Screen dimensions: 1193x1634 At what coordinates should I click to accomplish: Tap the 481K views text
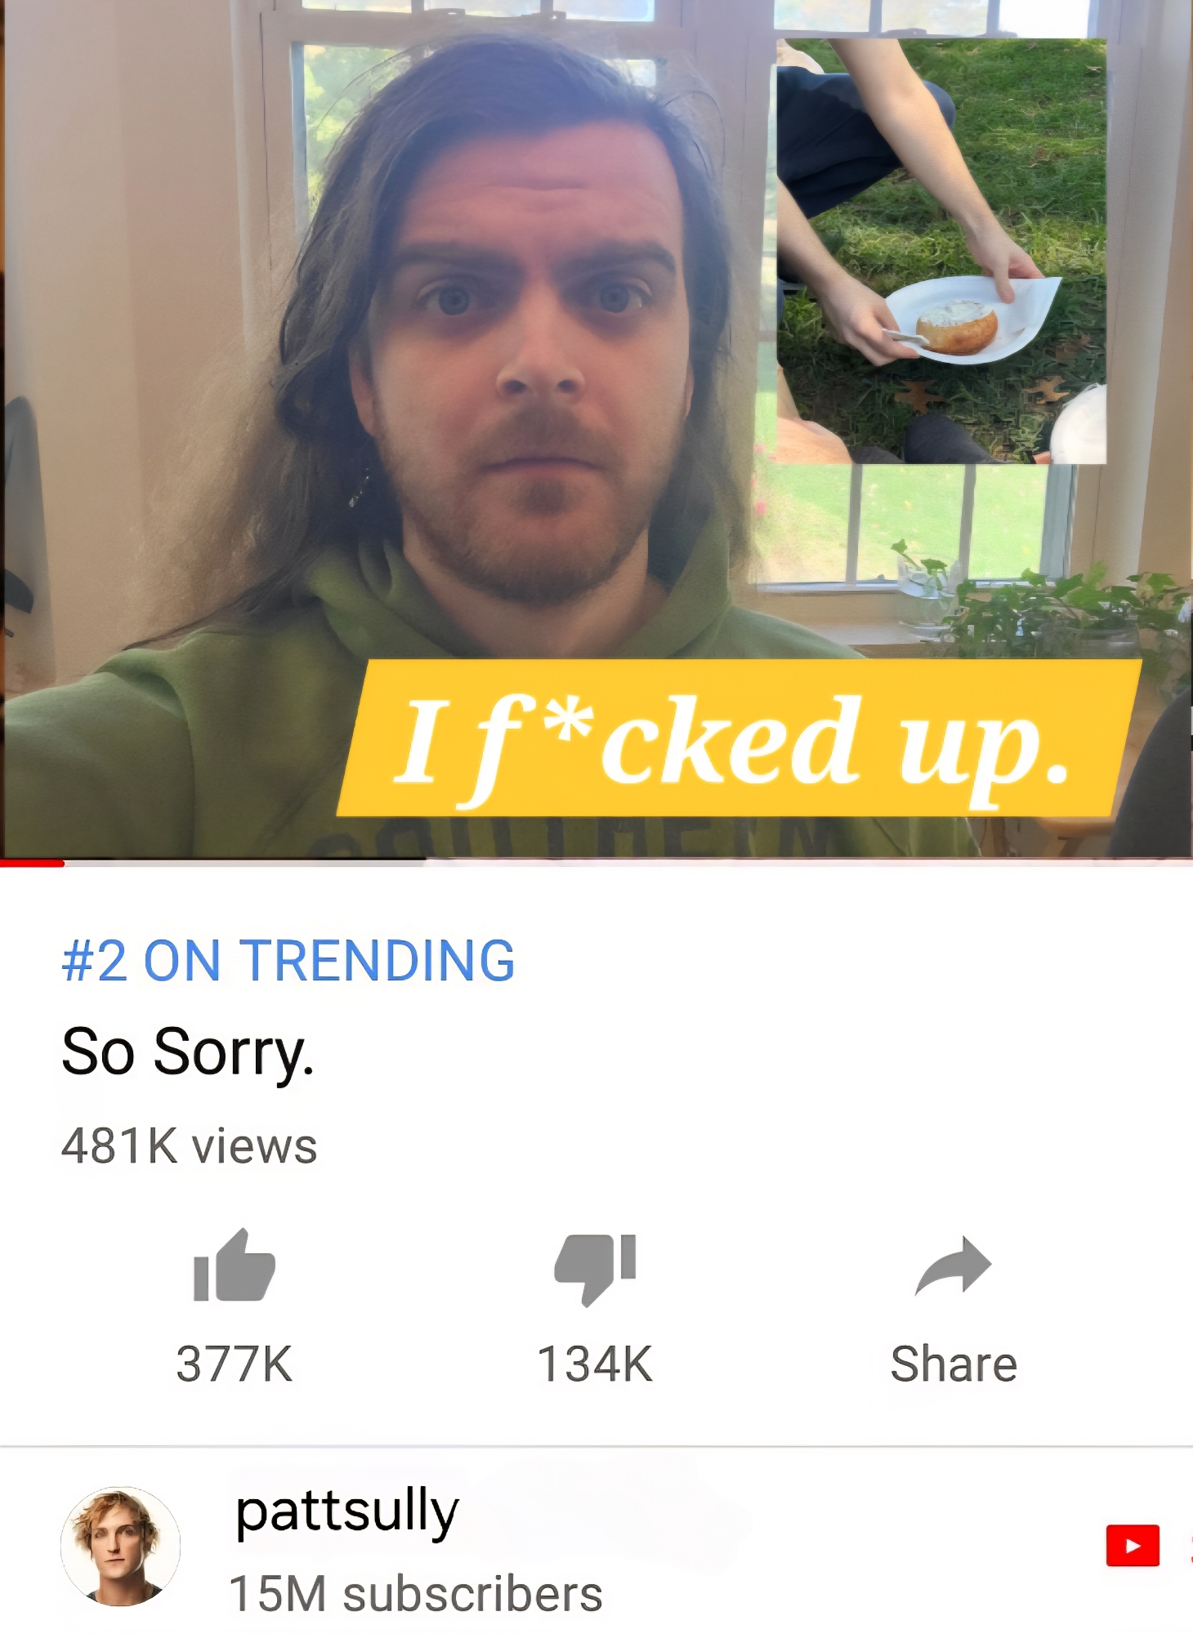(x=190, y=1145)
